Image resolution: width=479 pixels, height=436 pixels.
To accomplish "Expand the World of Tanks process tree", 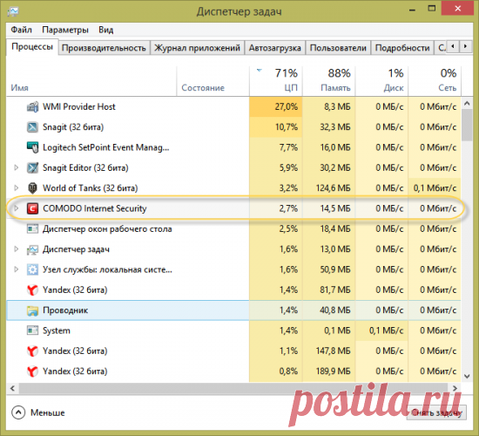I will click(x=17, y=187).
